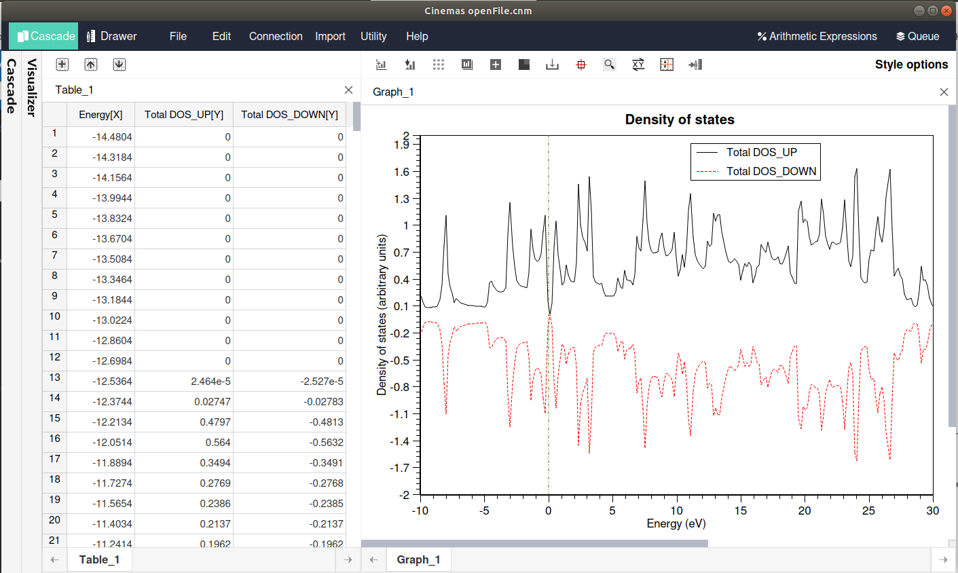Screen dimensions: 958x573
Task: Click the table download arrow icon
Action: [x=119, y=64]
